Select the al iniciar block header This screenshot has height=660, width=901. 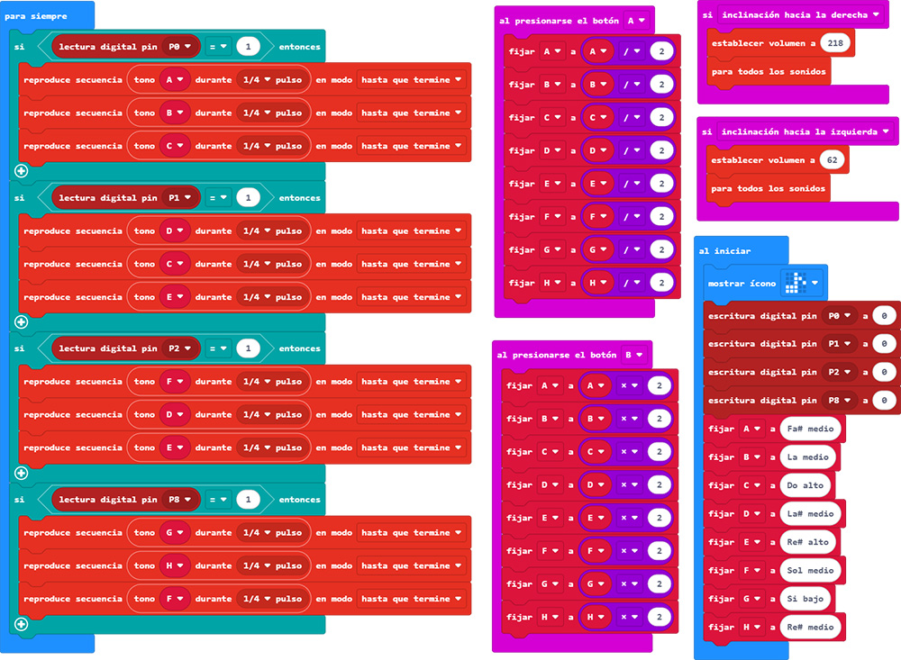click(724, 251)
